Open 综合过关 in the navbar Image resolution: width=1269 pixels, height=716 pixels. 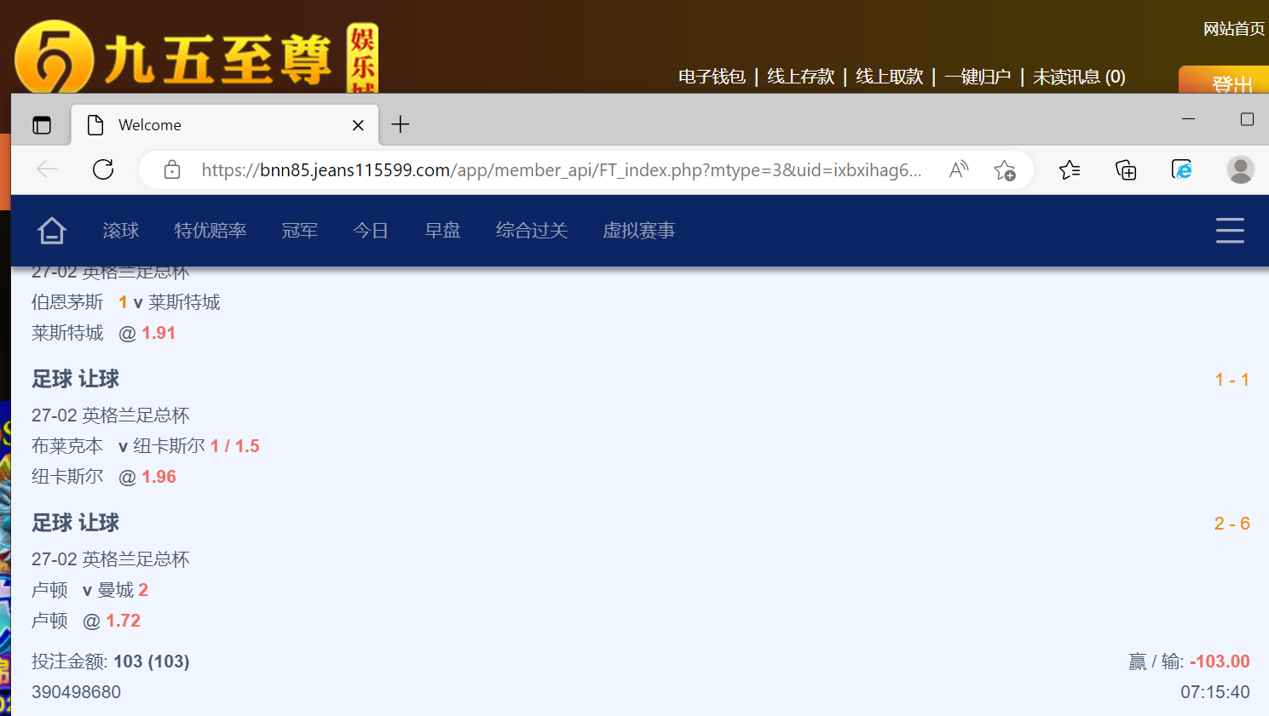click(x=532, y=231)
